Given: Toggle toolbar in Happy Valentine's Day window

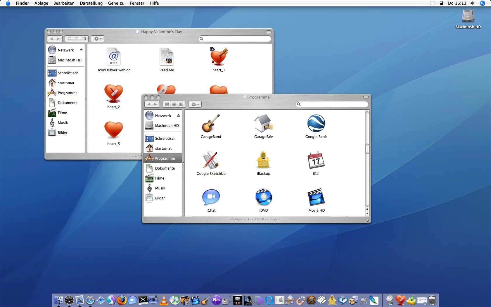Looking at the screenshot, I should [x=269, y=32].
